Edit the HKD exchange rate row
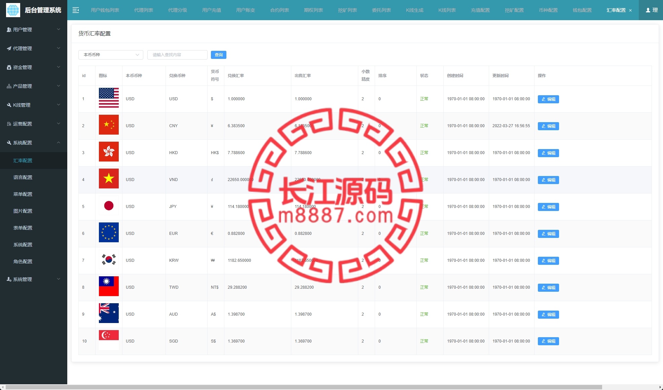Viewport: 663px width, 390px height. click(x=548, y=153)
